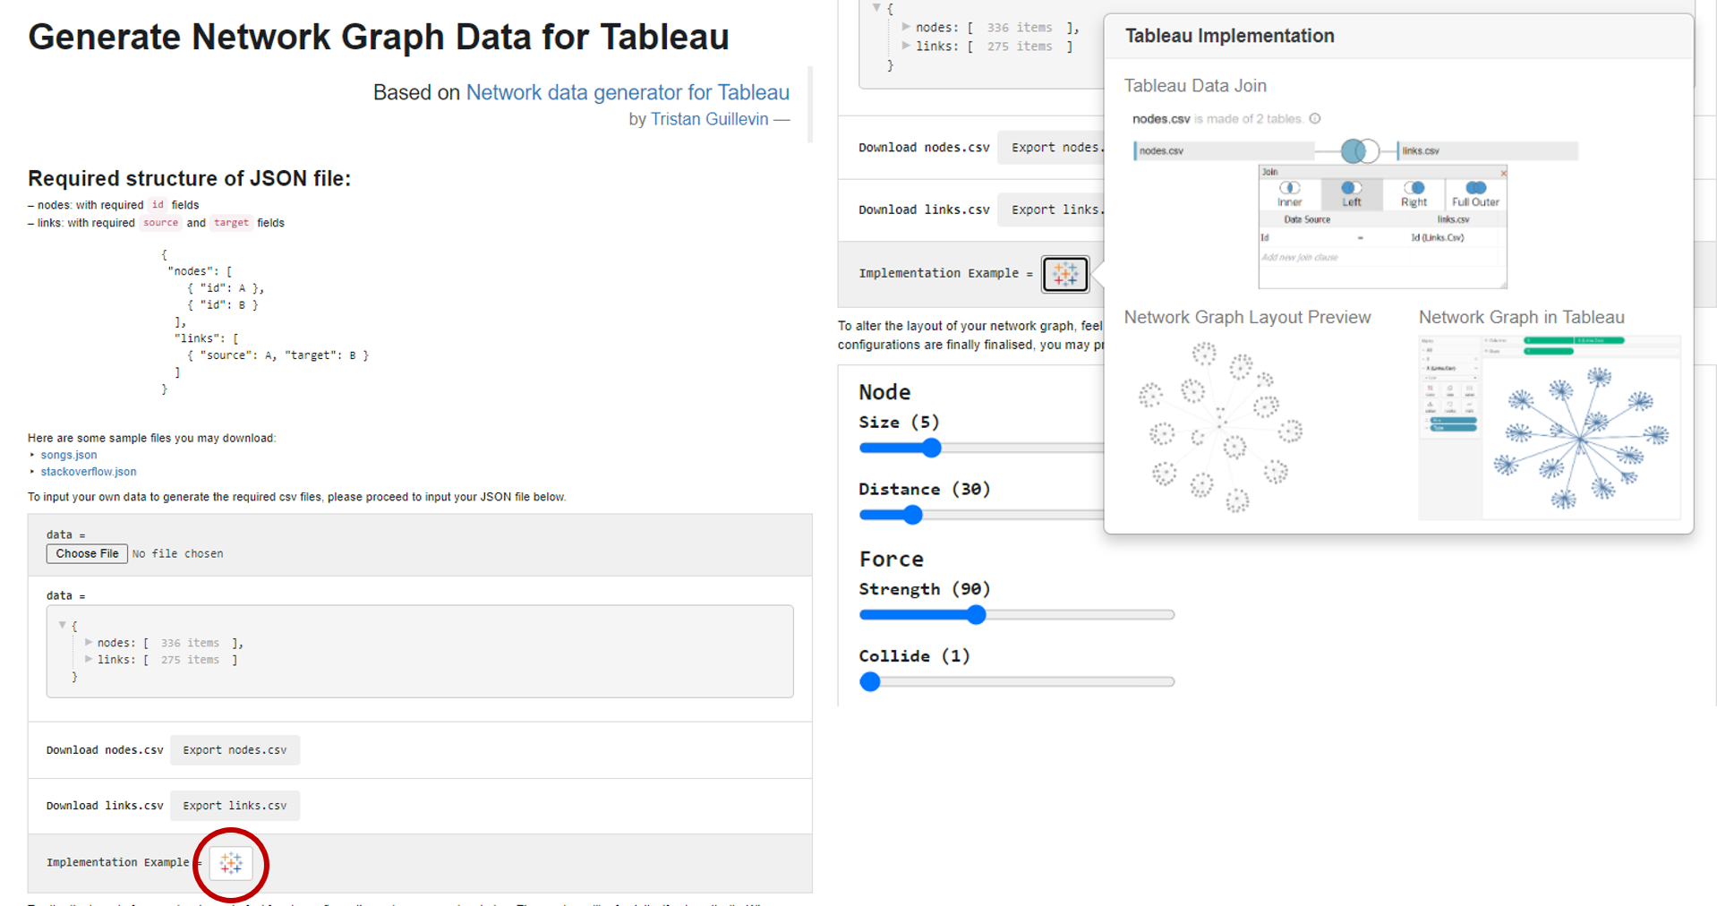The image size is (1717, 906).
Task: Click the info icon beside '2 tables'
Action: 1314,118
